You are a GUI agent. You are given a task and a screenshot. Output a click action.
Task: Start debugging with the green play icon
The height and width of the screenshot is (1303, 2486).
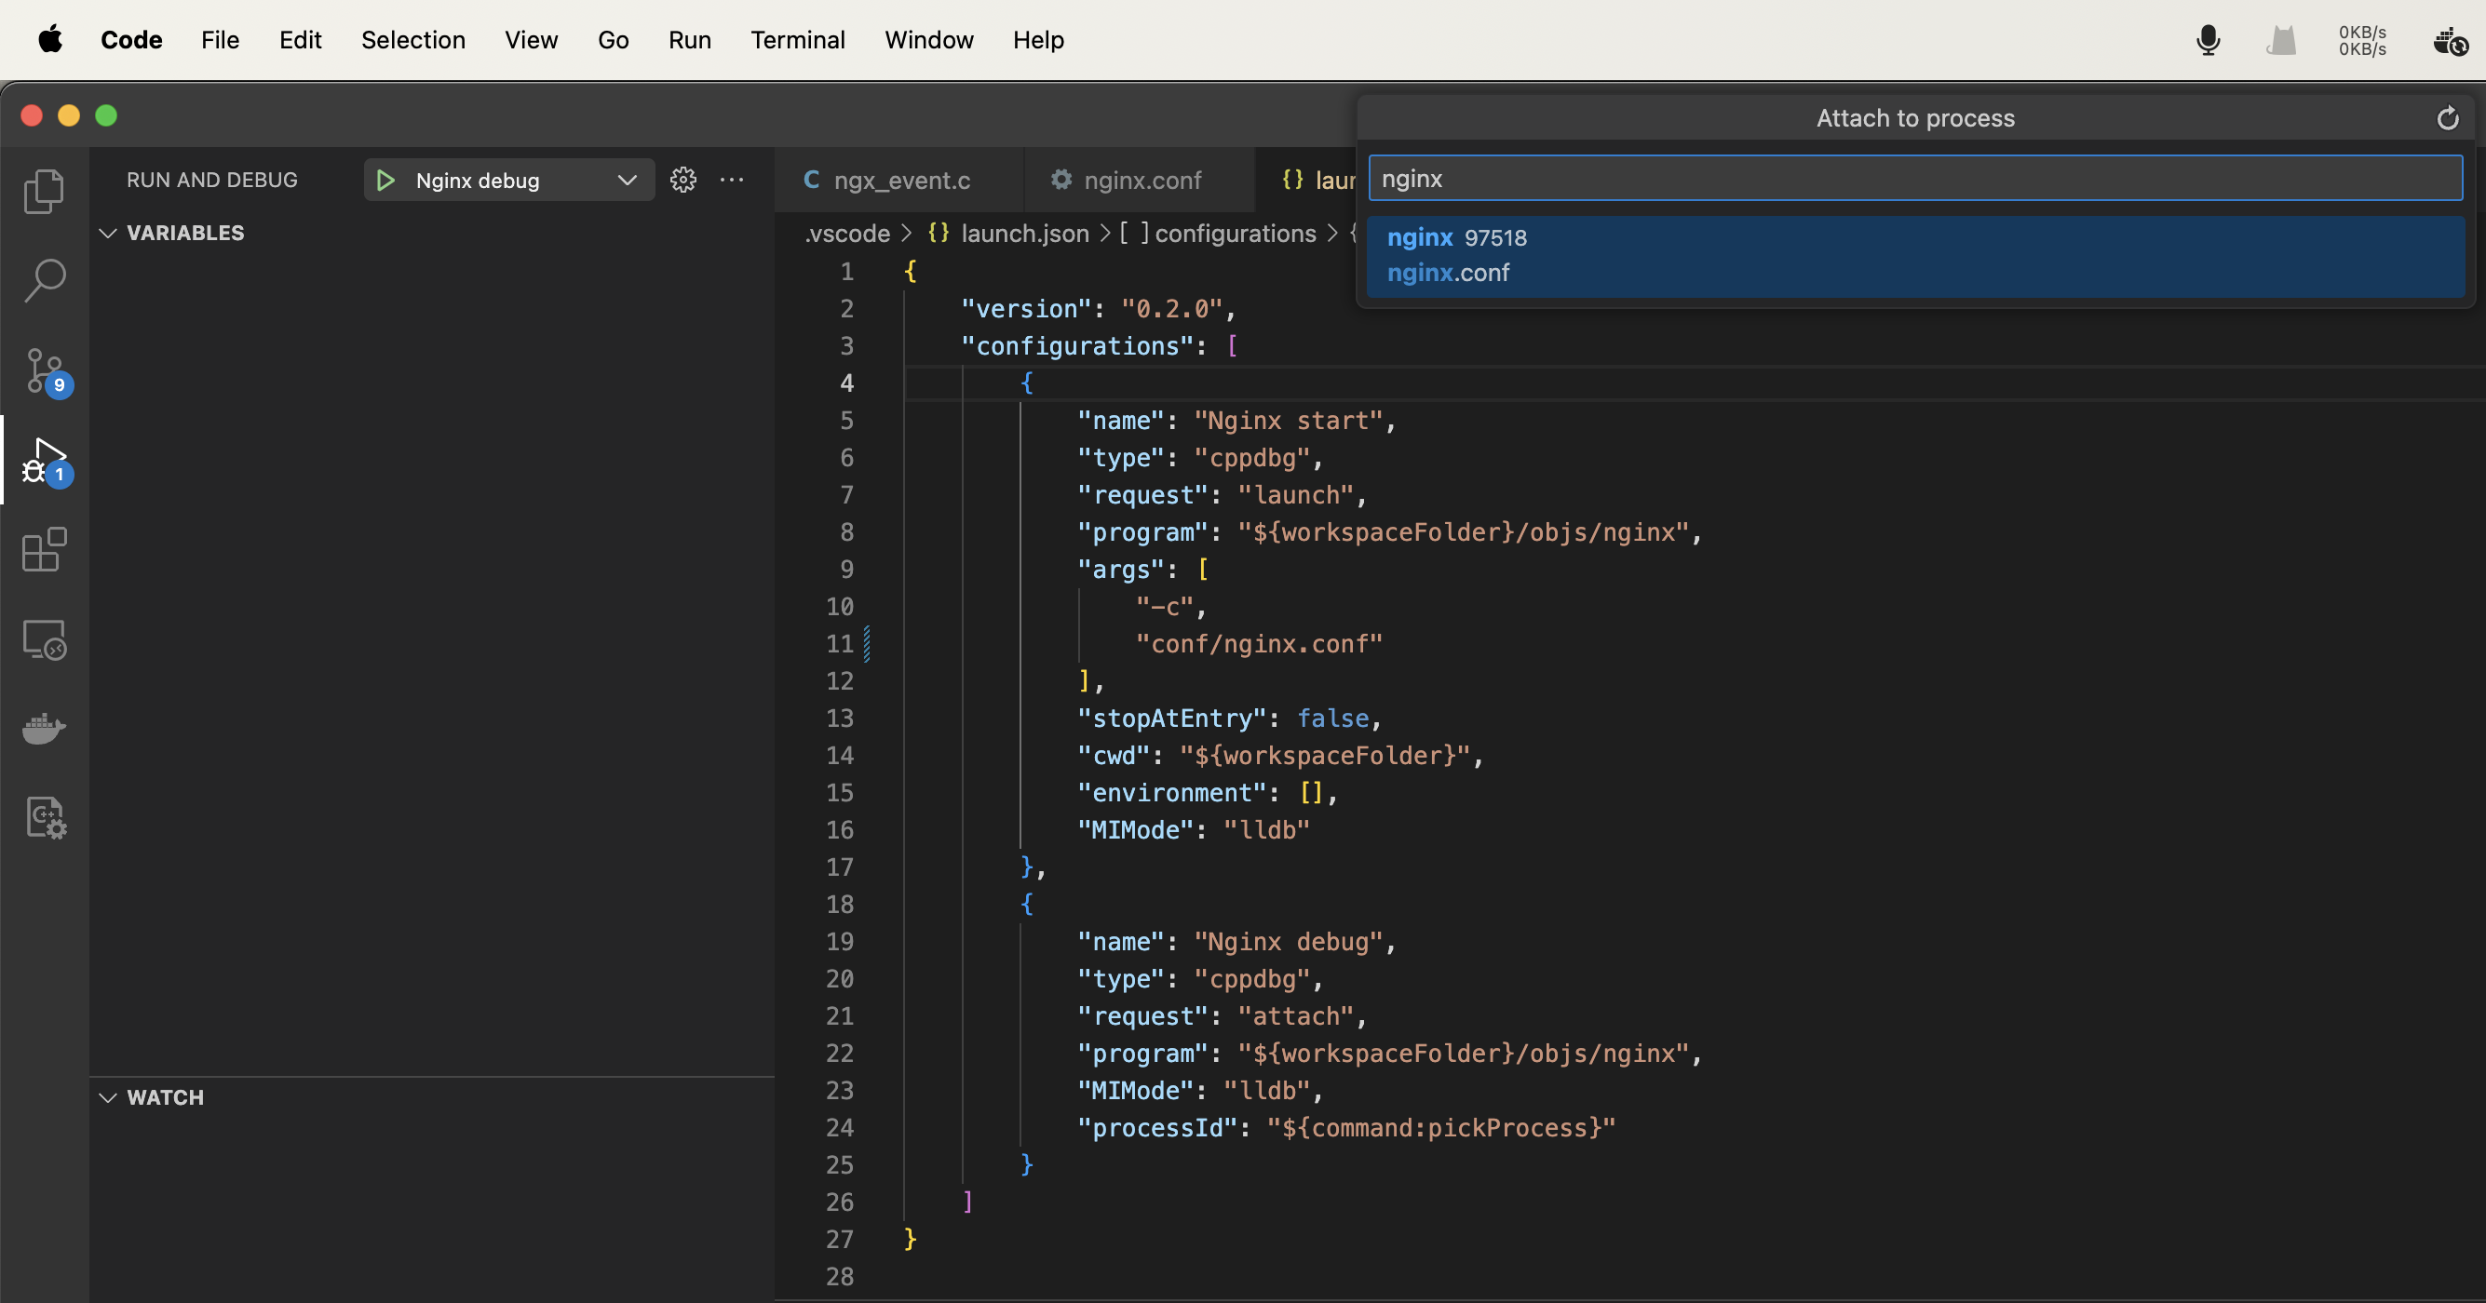pos(385,181)
